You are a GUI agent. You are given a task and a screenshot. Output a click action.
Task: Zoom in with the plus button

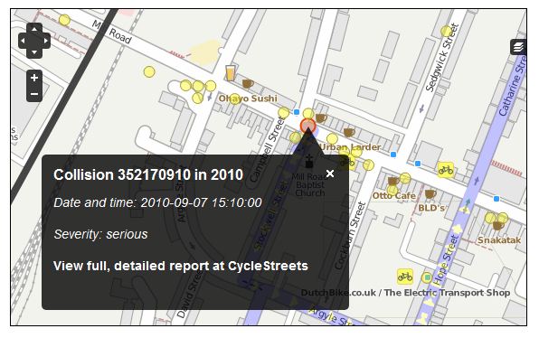point(34,78)
